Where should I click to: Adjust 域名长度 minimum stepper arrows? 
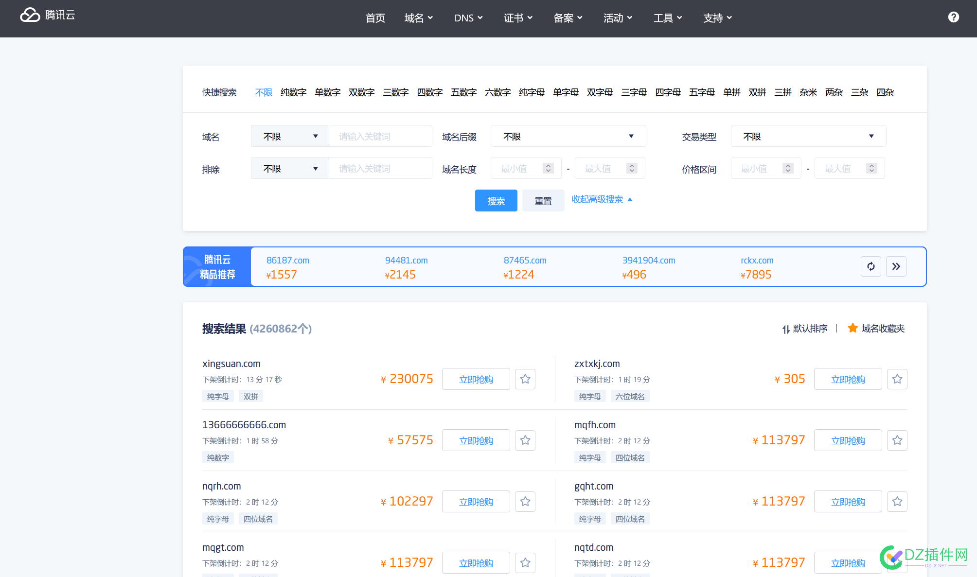point(548,168)
